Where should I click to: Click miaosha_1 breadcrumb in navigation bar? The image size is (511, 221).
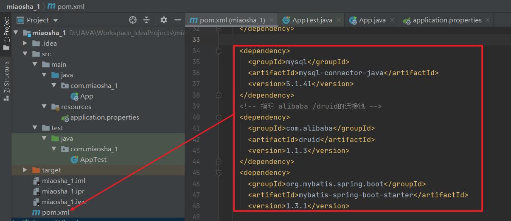point(24,6)
